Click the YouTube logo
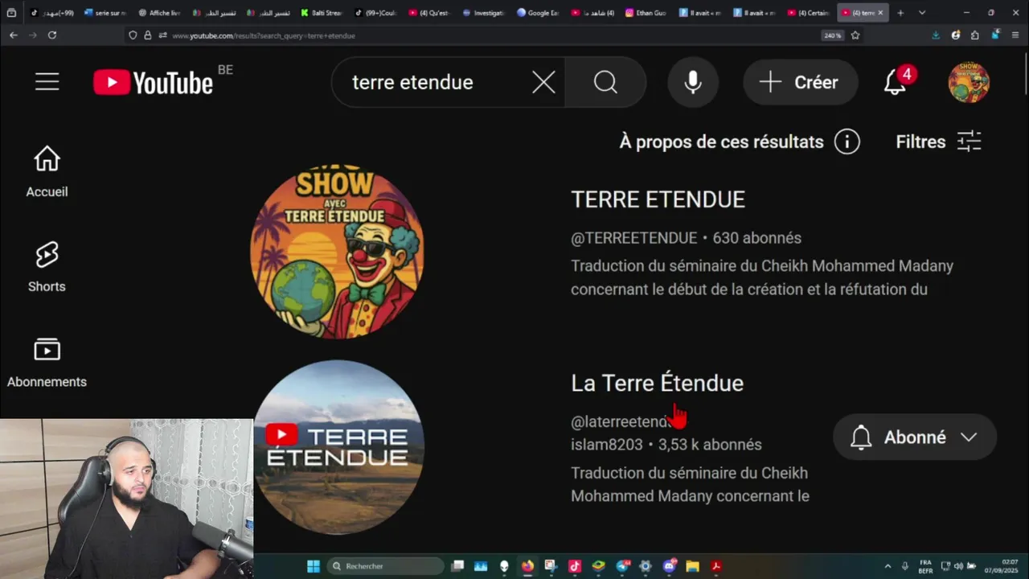The image size is (1029, 579). (x=153, y=82)
